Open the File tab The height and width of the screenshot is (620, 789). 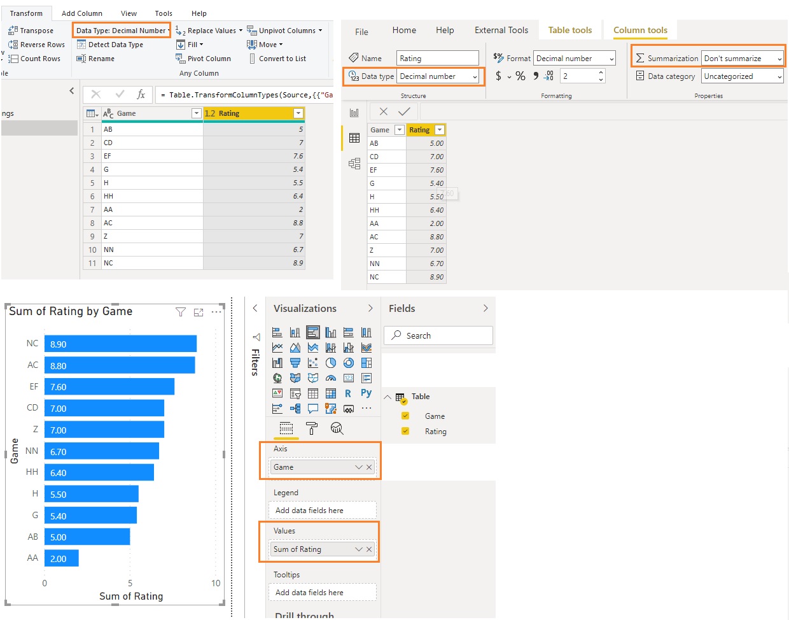(361, 32)
